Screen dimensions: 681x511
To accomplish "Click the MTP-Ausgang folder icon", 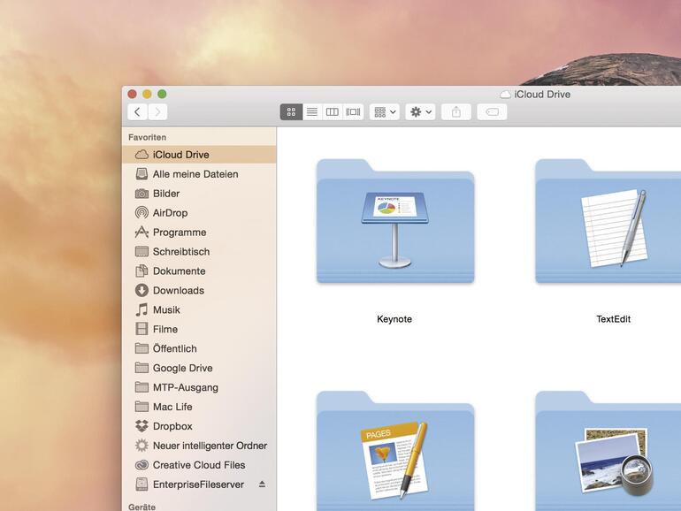I will click(x=142, y=387).
